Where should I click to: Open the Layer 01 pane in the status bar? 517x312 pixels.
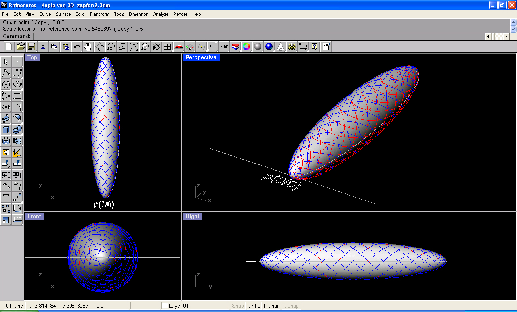pyautogui.click(x=195, y=306)
